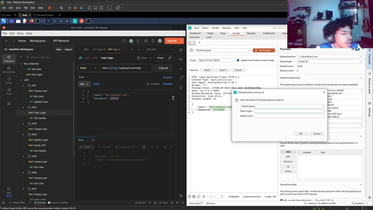Open Burp Intruder menu
The width and height of the screenshot is (373, 210).
(215, 28)
